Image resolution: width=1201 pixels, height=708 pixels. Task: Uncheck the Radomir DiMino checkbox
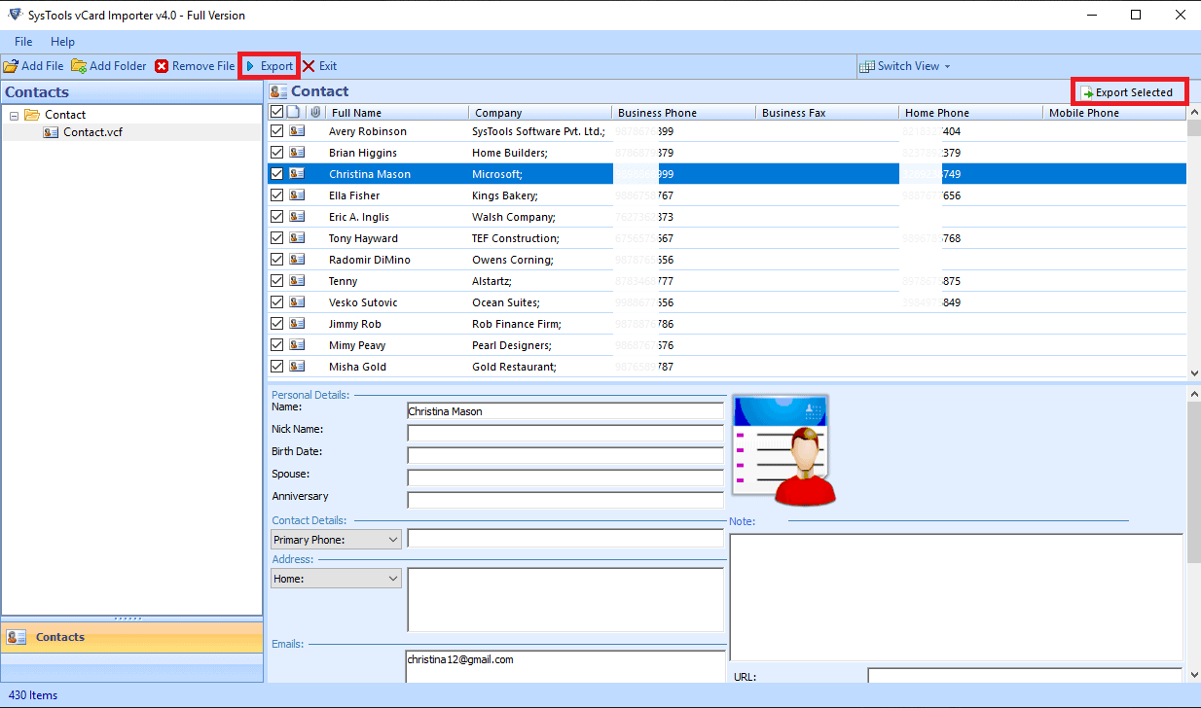[x=276, y=260]
